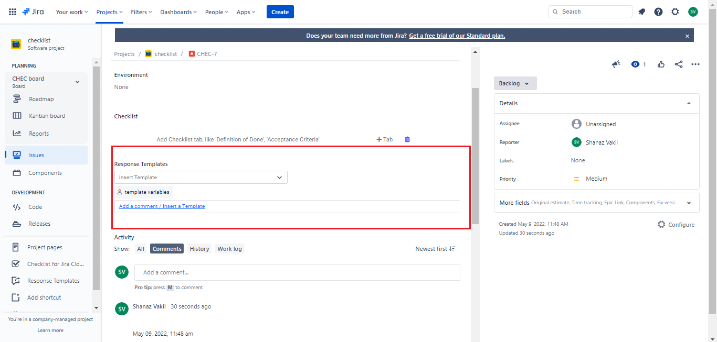Open Components in sidebar

pos(46,173)
